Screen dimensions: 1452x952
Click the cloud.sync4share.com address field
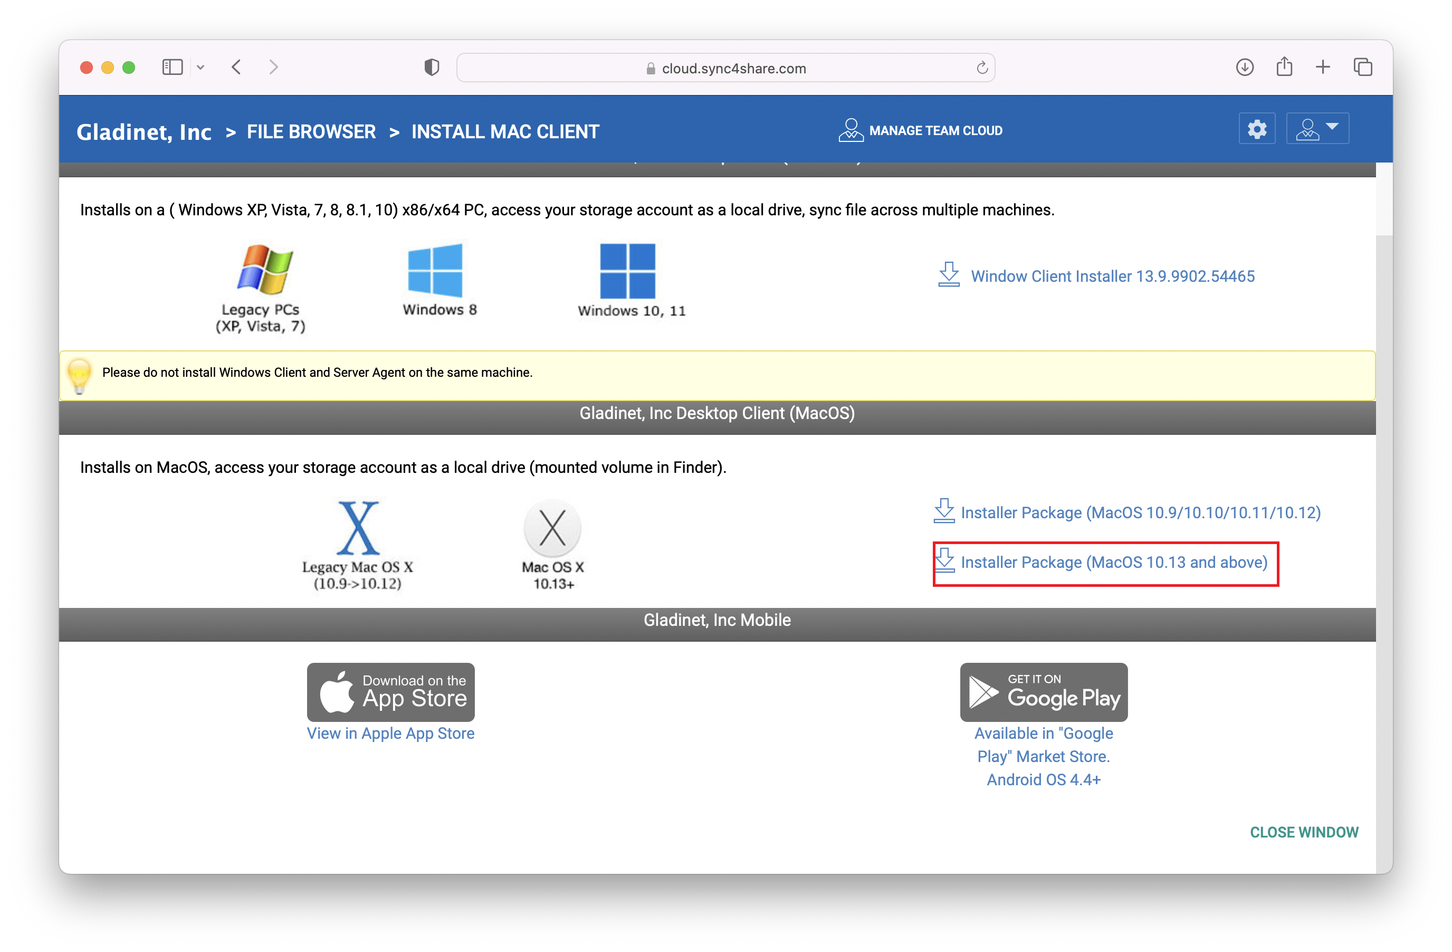725,69
